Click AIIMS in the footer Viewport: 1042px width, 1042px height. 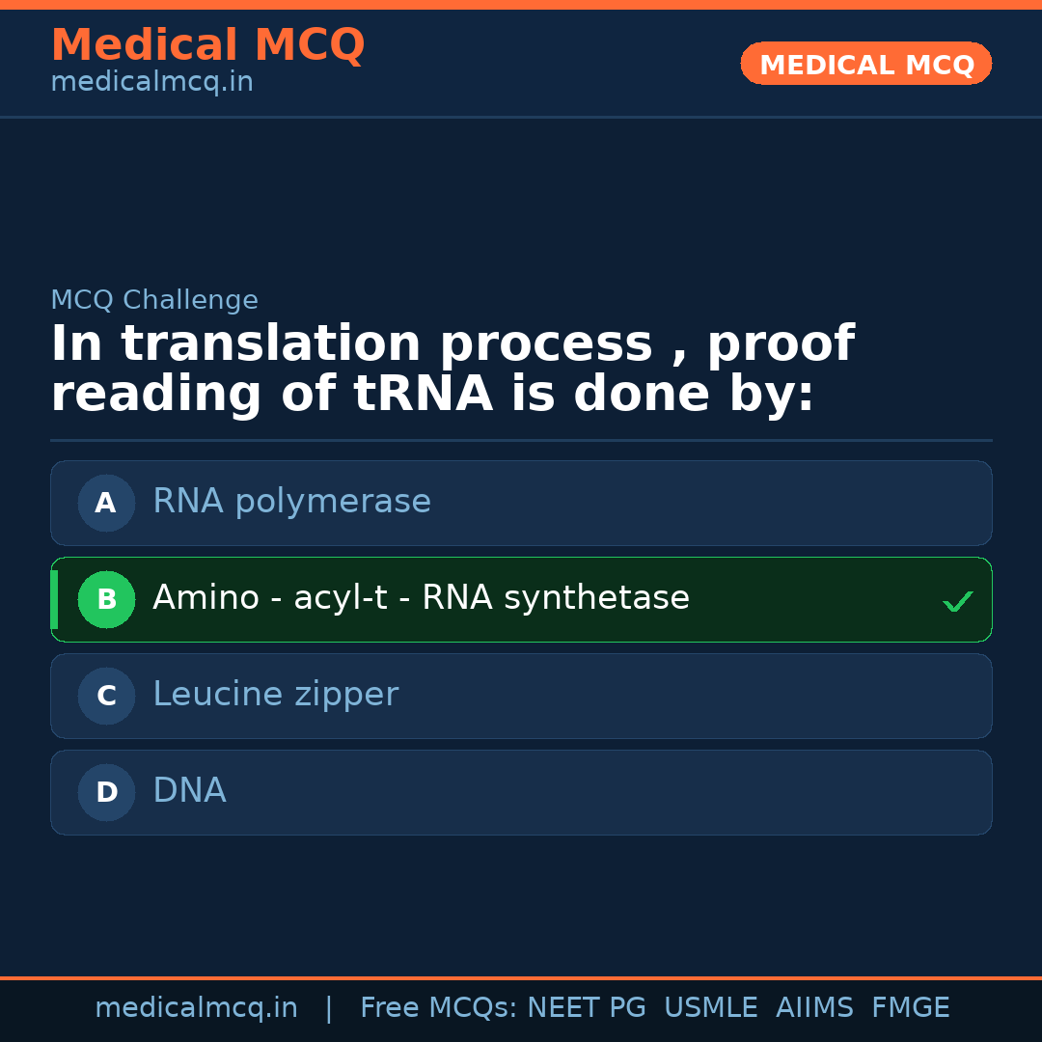[x=814, y=1008]
